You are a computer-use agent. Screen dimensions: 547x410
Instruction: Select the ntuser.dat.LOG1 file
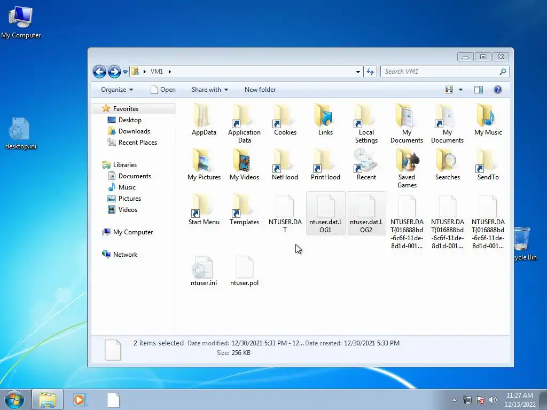click(325, 214)
